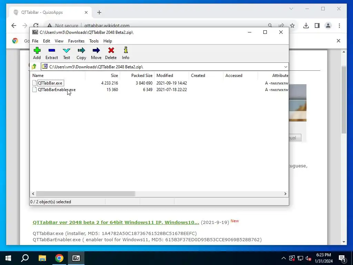Show hidden tray icons chevron
Image resolution: width=353 pixels, height=265 pixels.
click(x=284, y=258)
